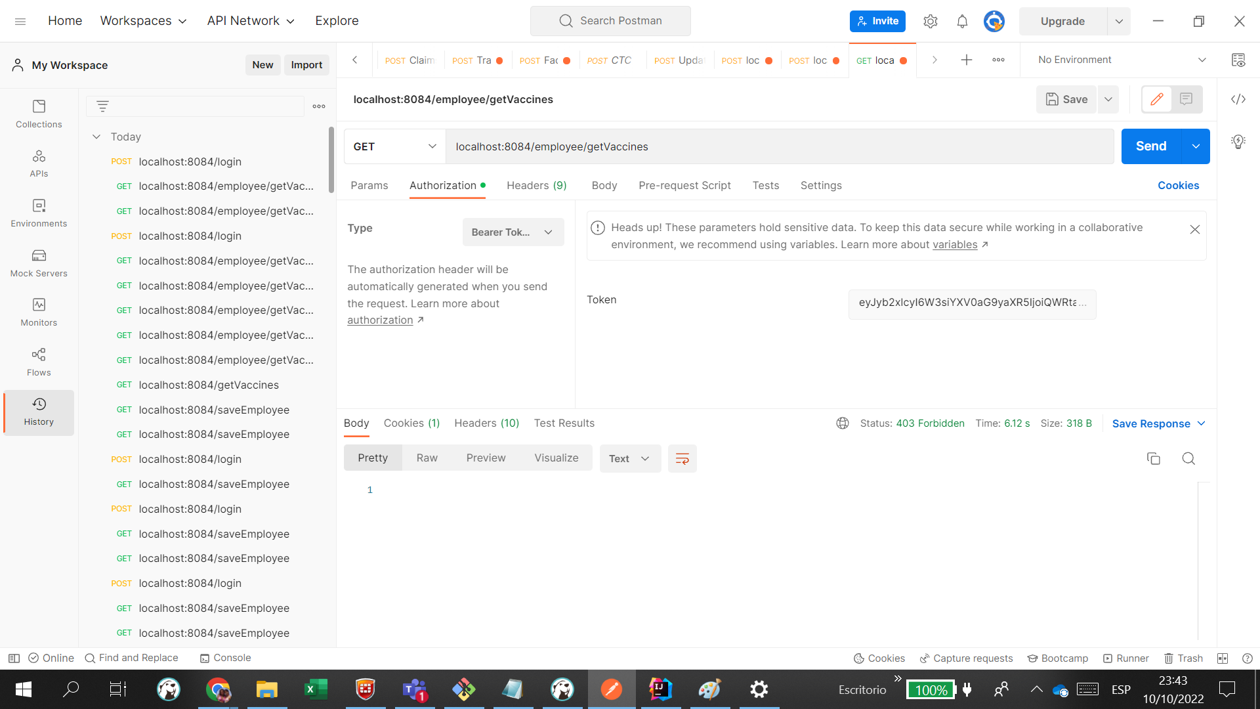Click the request URL input field
1260x709 pixels.
click(x=722, y=146)
